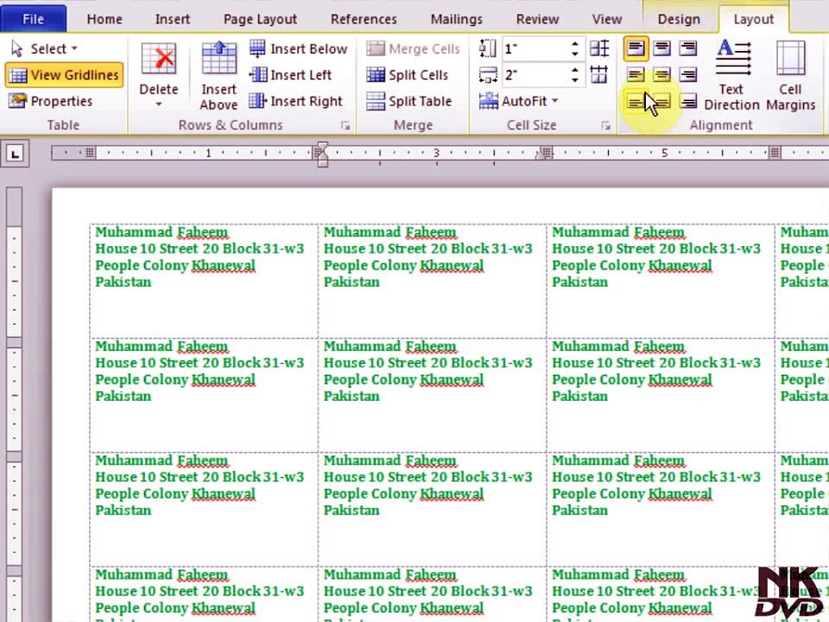
Task: Open Rows & Columns dialog launcher
Action: (345, 125)
